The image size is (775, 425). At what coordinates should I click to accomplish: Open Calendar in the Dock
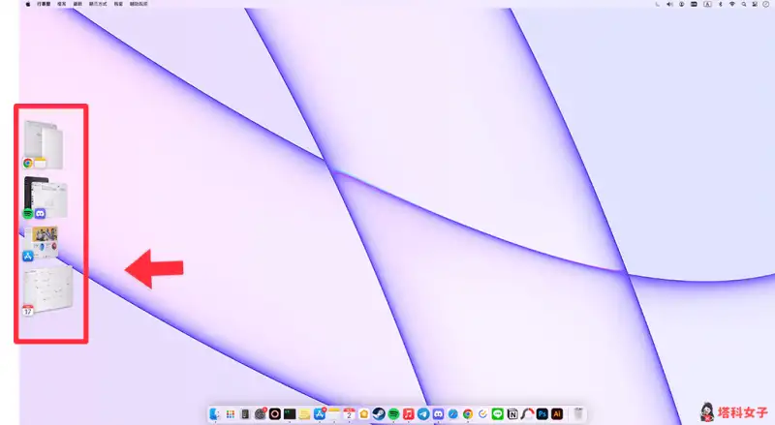pyautogui.click(x=349, y=413)
